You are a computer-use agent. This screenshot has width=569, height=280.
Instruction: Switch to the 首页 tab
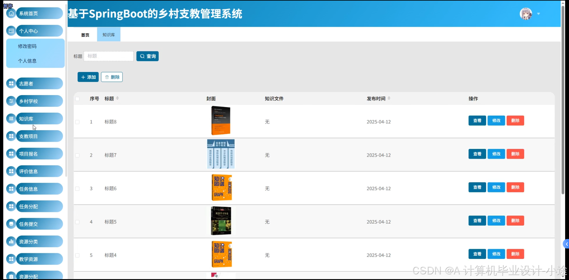(x=85, y=35)
